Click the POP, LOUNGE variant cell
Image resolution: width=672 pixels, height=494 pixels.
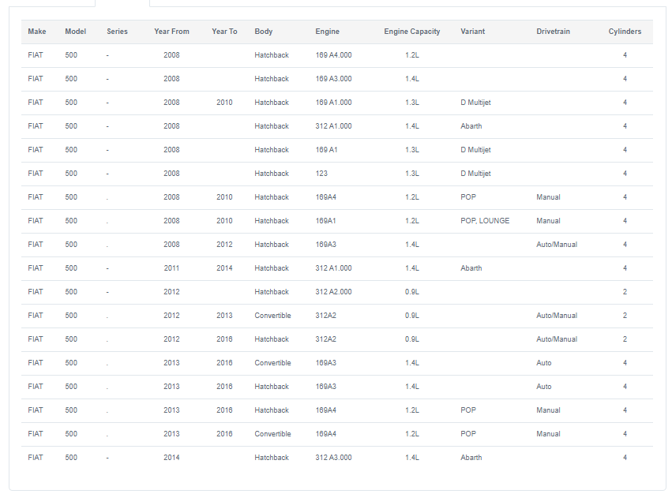pyautogui.click(x=485, y=221)
